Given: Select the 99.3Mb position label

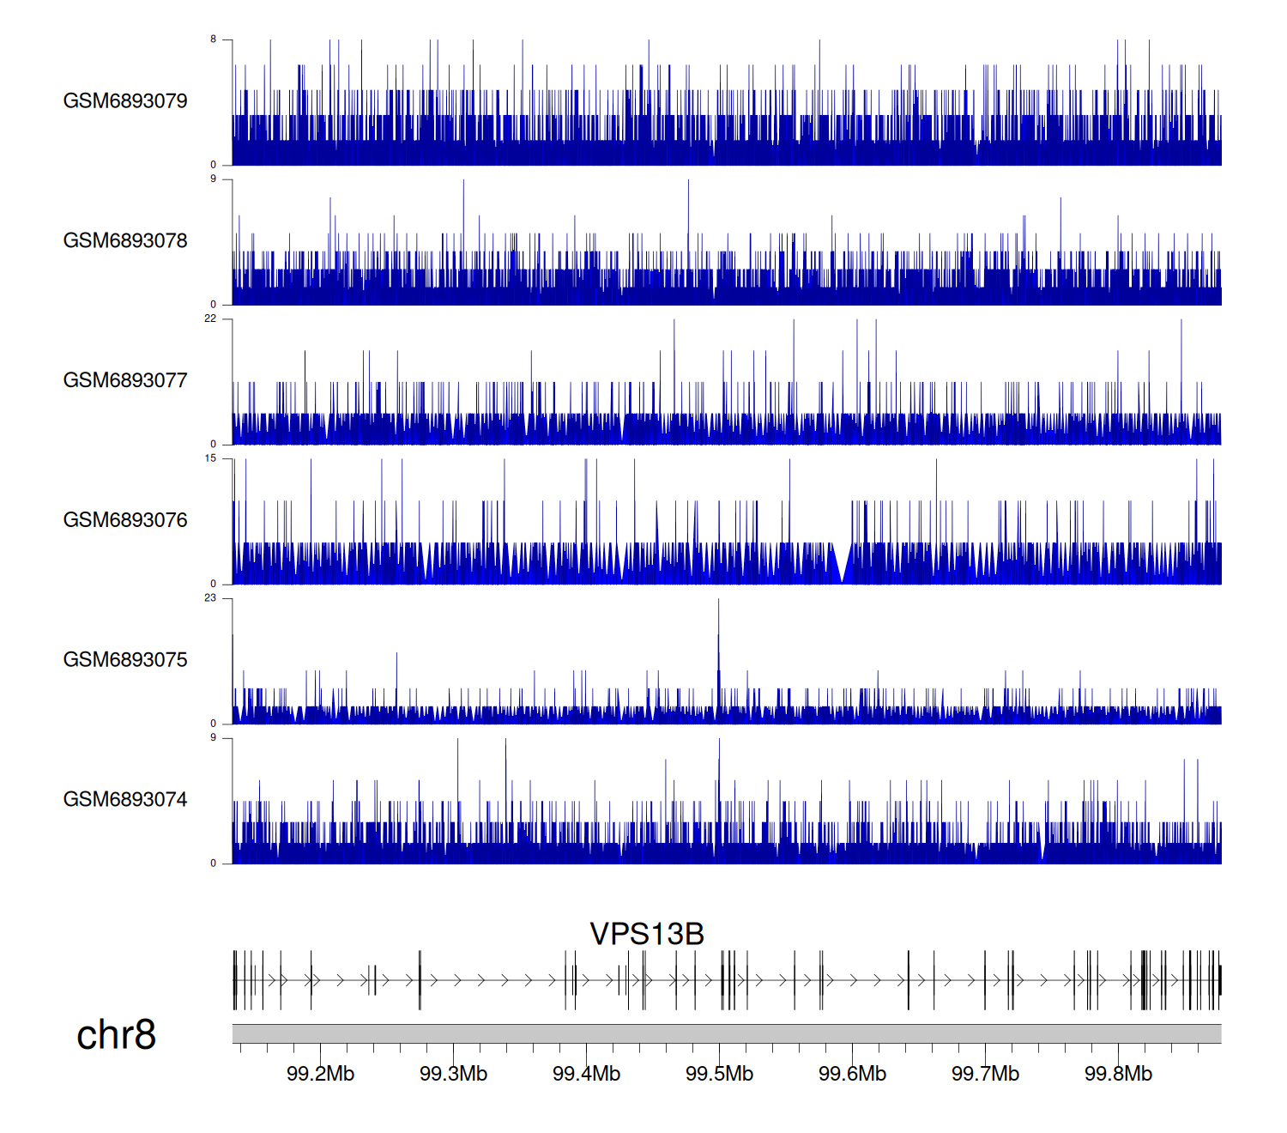Looking at the screenshot, I should click(x=453, y=1075).
